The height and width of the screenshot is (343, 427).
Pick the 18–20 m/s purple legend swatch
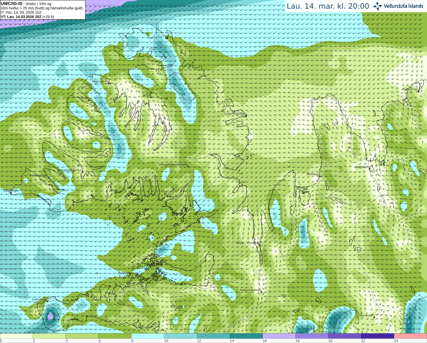[312, 336]
